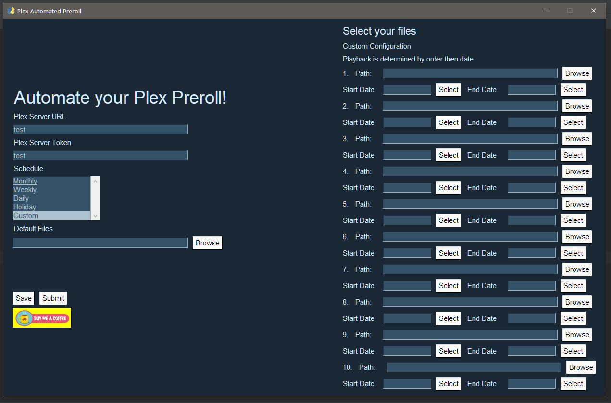Select End Date for entry 9
611x403 pixels.
point(573,351)
